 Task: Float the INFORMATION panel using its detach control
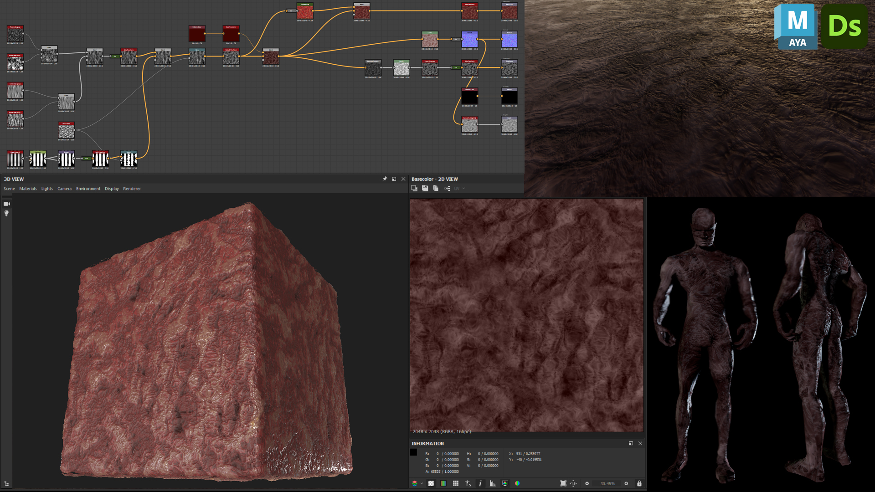tap(631, 443)
